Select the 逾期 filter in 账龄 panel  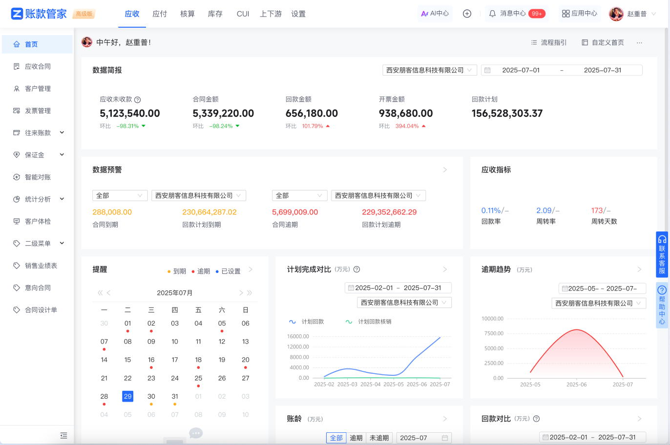(x=356, y=438)
